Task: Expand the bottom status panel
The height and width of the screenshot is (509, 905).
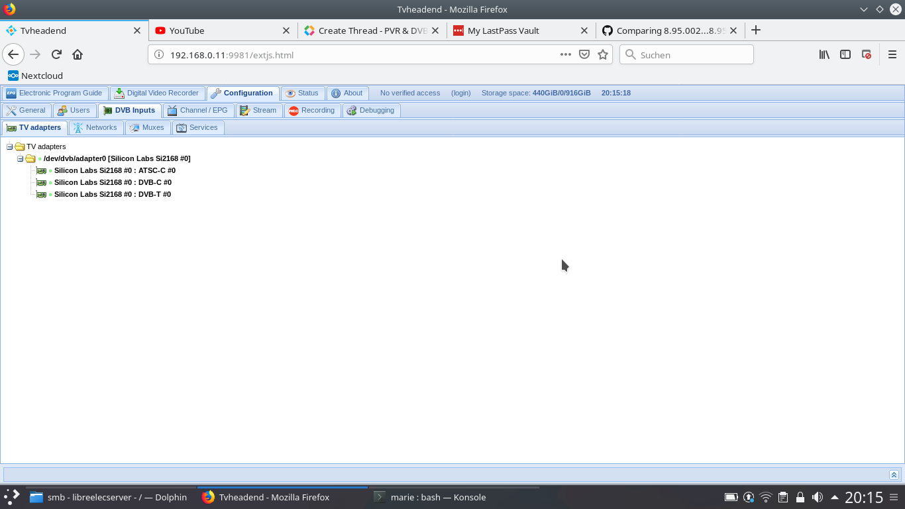Action: pos(894,475)
